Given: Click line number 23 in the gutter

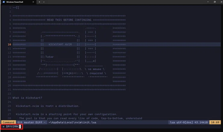Looking at the screenshot, I should point(9,98).
